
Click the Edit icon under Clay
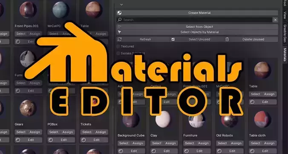pos(154,151)
